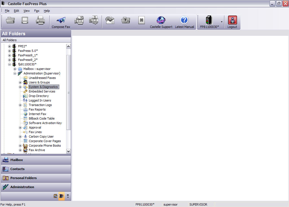Screen dimensions: 289x207
Task: Open the navigation pane configure buttons chevron
Action: pyautogui.click(x=68, y=196)
